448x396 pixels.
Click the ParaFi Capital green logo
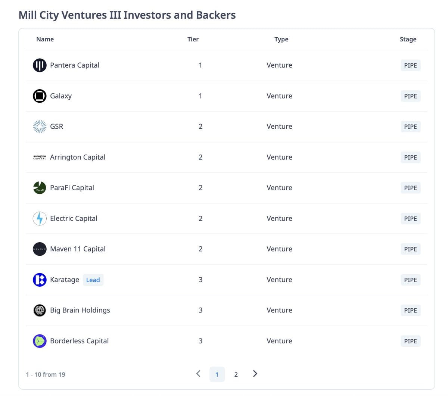click(x=40, y=188)
